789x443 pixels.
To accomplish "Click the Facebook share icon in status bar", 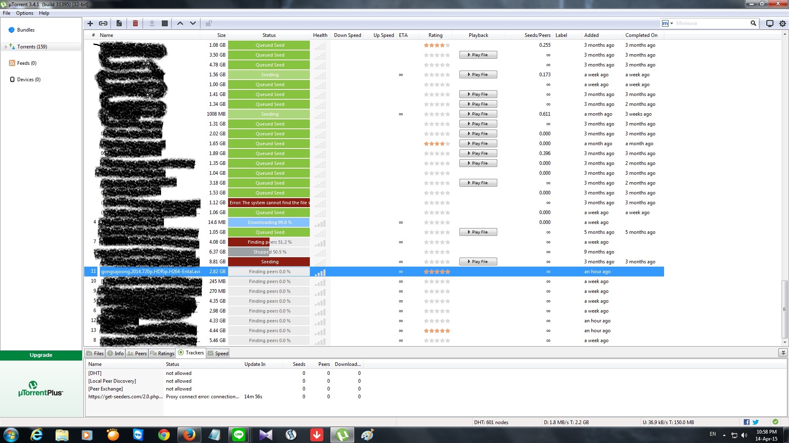I will (x=747, y=422).
